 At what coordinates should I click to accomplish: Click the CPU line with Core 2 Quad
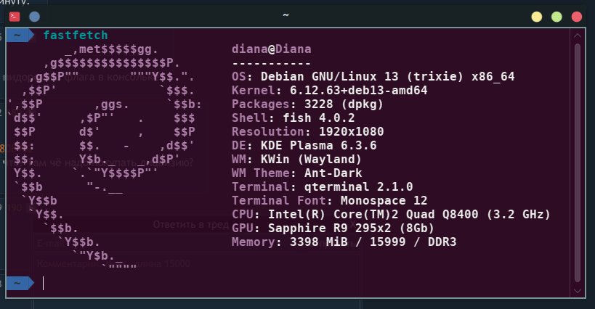[x=391, y=215]
